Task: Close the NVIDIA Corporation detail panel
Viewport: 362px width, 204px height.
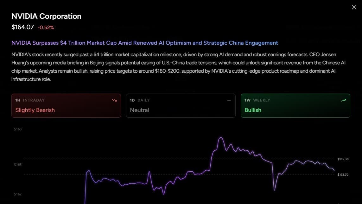Action: 354,7
